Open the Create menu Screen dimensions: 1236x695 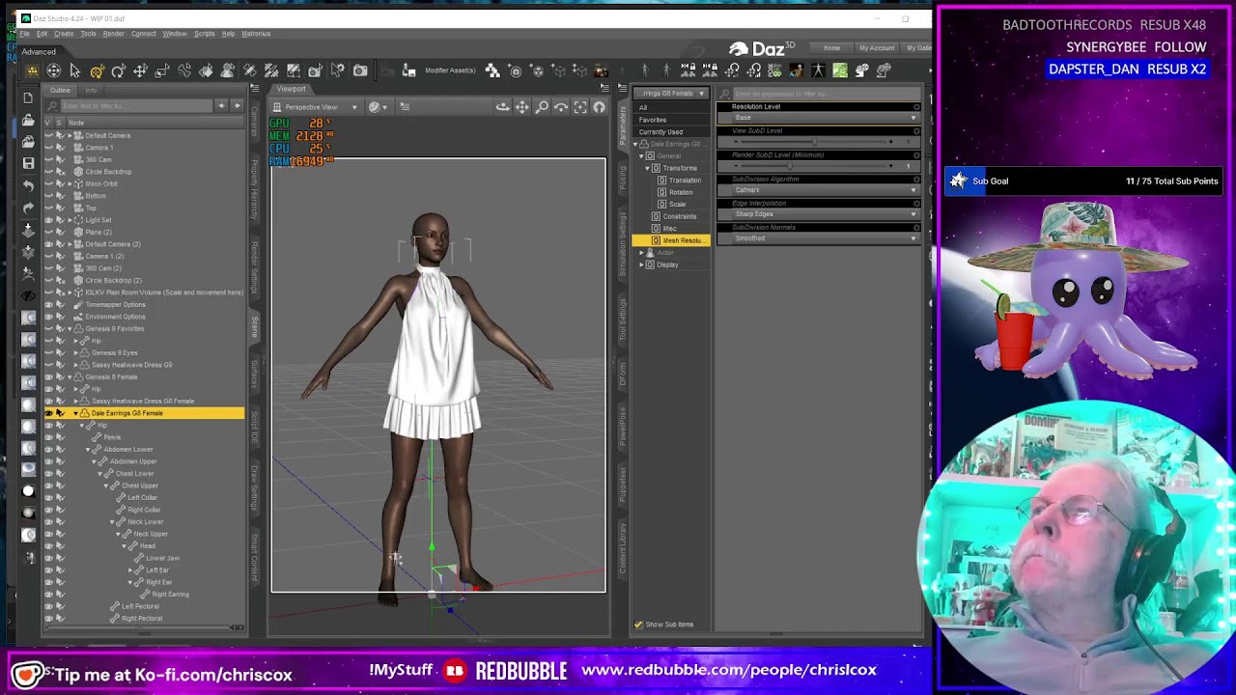pos(64,34)
